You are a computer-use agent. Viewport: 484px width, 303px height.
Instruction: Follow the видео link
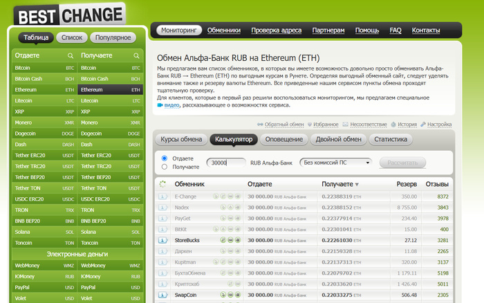point(171,105)
